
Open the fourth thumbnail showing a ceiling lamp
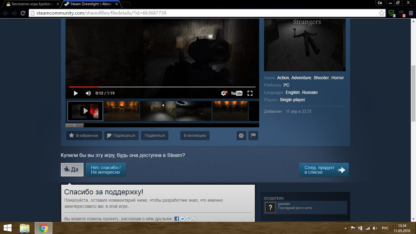pos(194,111)
